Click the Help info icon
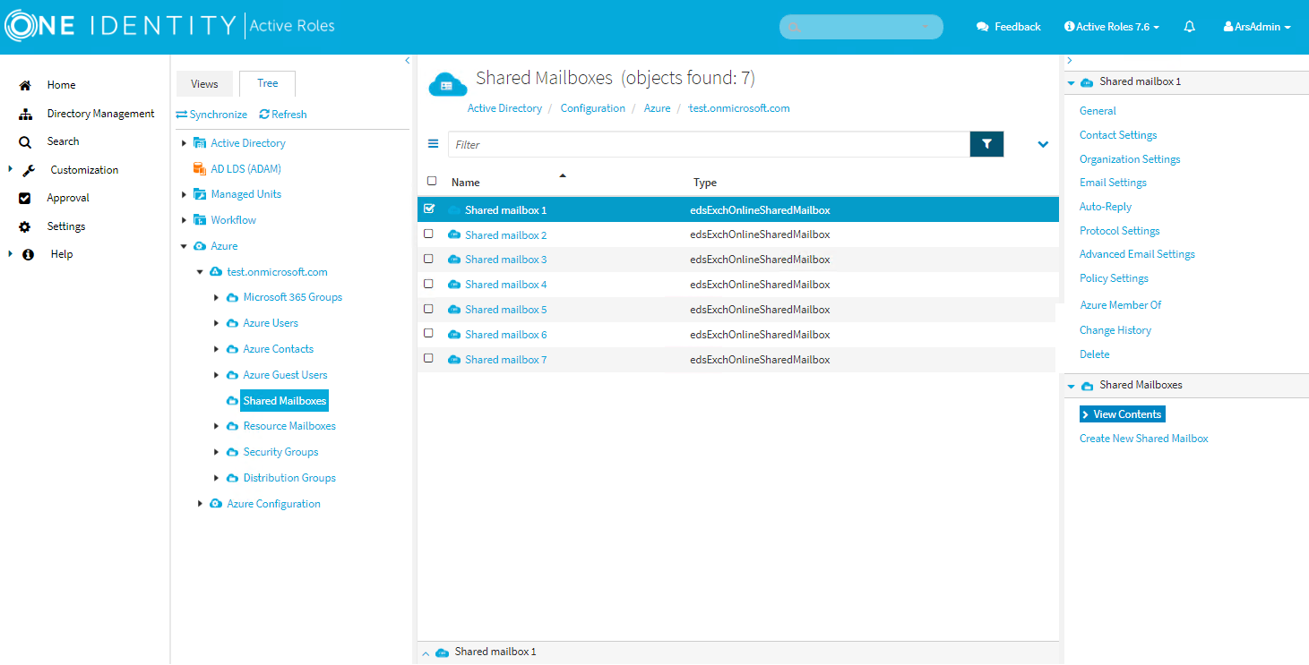 pyautogui.click(x=28, y=254)
